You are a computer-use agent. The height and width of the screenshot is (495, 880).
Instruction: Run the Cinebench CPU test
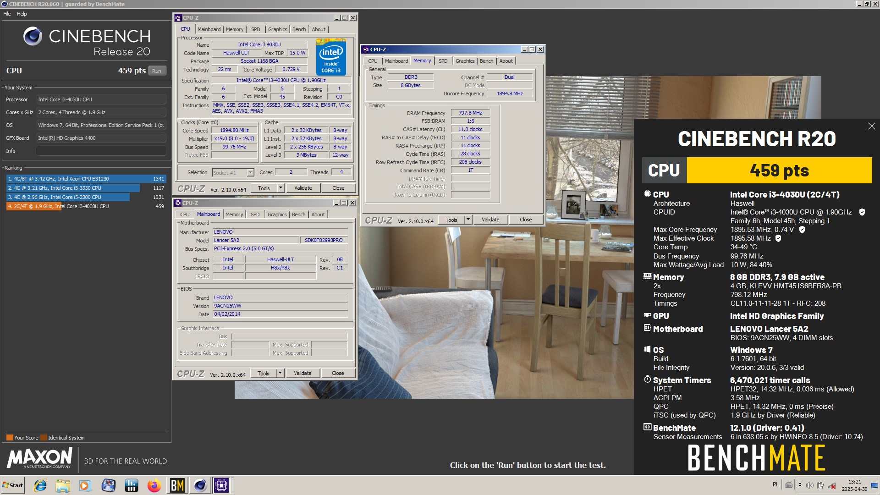(157, 71)
